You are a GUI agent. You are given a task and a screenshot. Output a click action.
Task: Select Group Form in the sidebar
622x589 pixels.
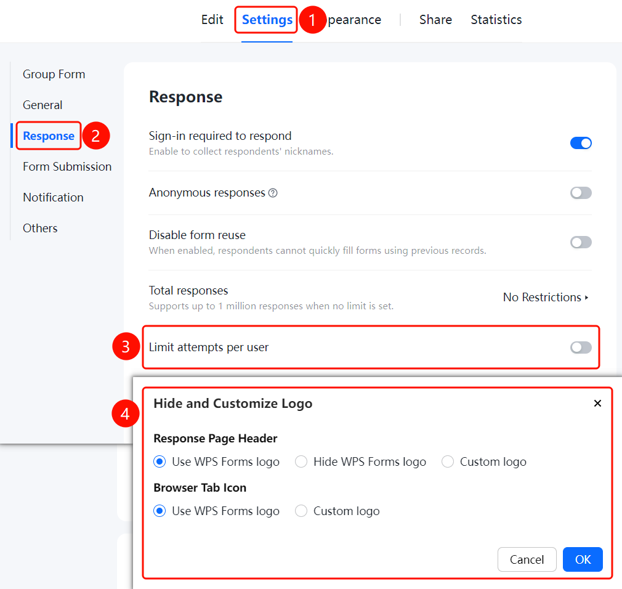point(54,74)
